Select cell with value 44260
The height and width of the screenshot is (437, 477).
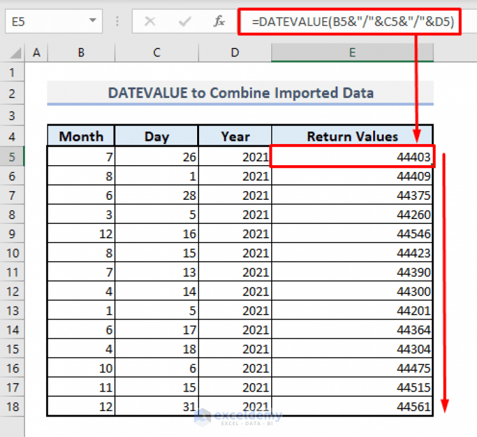352,214
